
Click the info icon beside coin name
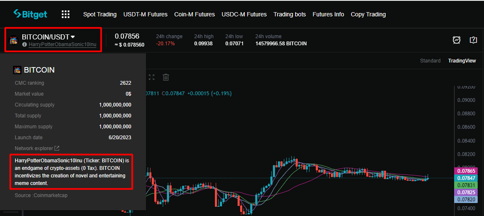pyautogui.click(x=24, y=44)
